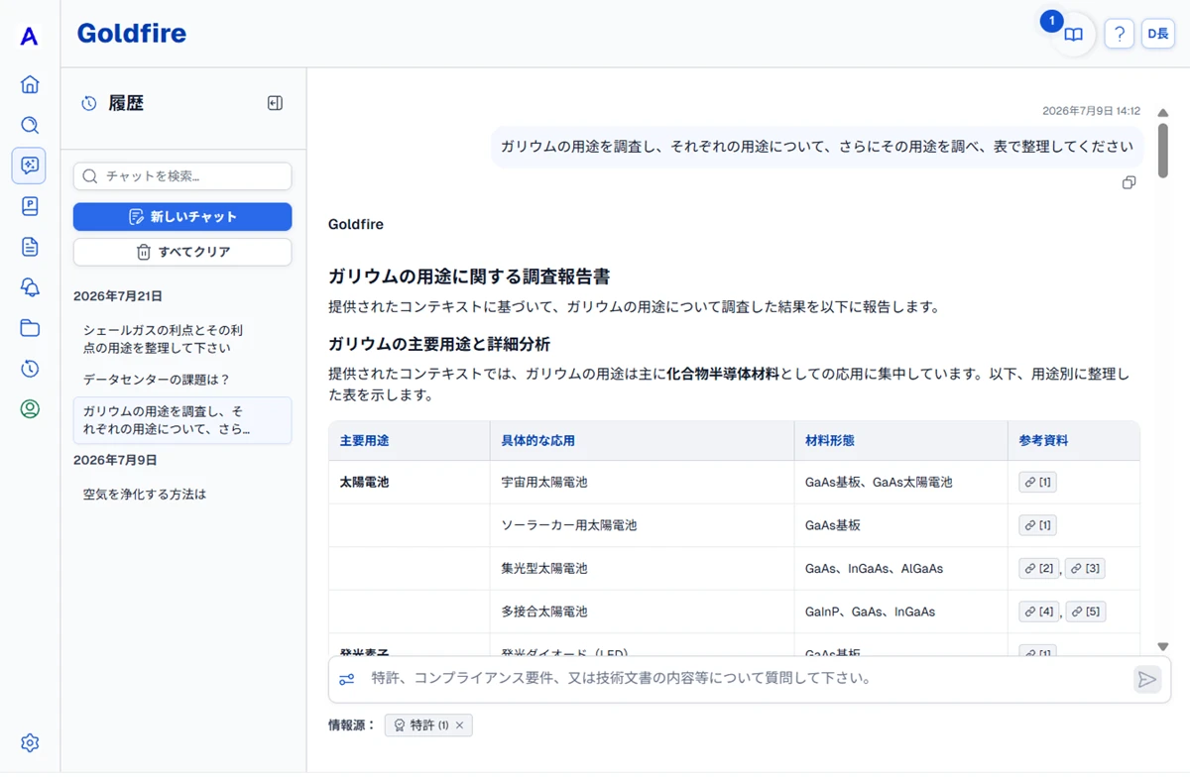Open the user profile icon in the sidebar
The image size is (1190, 779).
click(30, 408)
